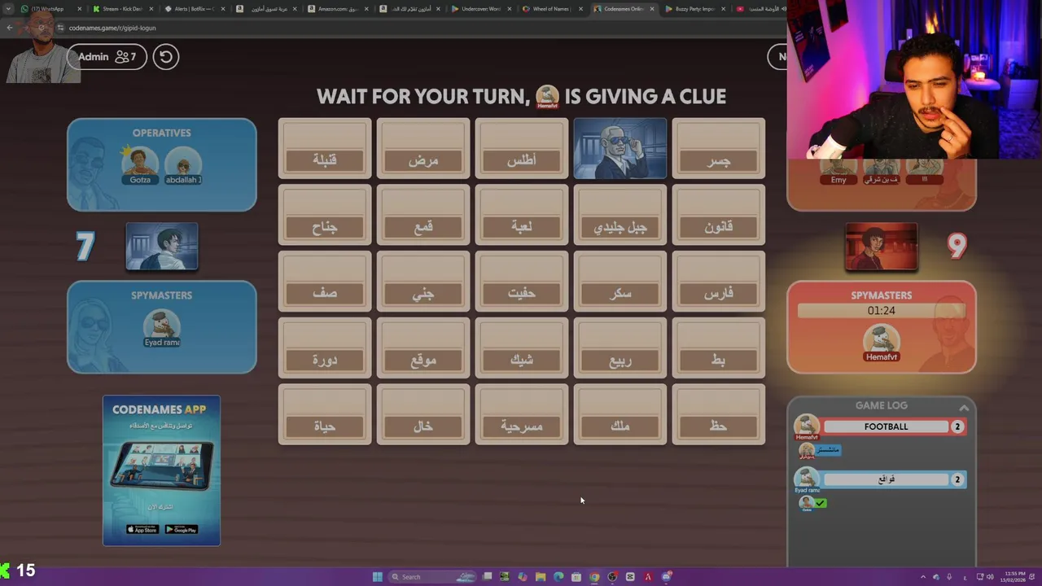The height and width of the screenshot is (586, 1042).
Task: Select the word card خال
Action: 423,415
